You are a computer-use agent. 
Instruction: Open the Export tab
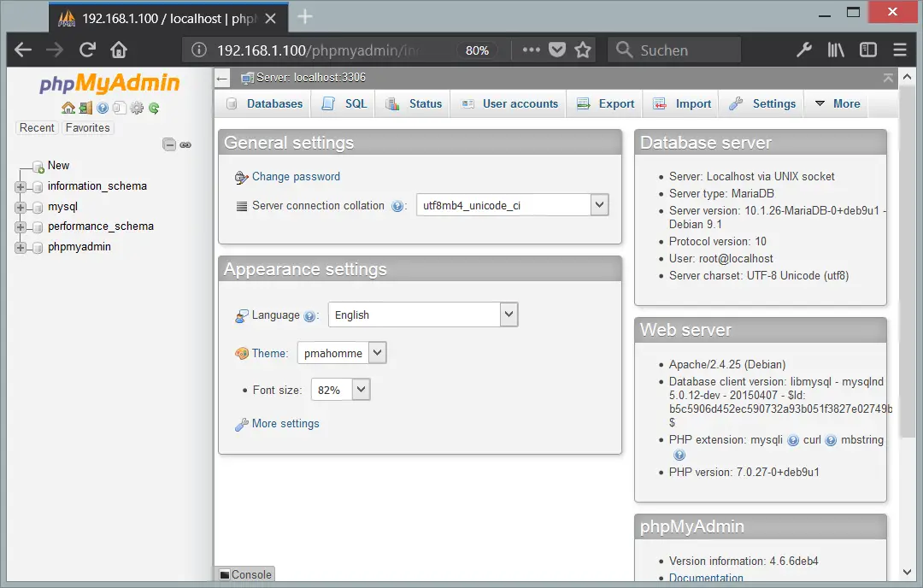(x=606, y=103)
